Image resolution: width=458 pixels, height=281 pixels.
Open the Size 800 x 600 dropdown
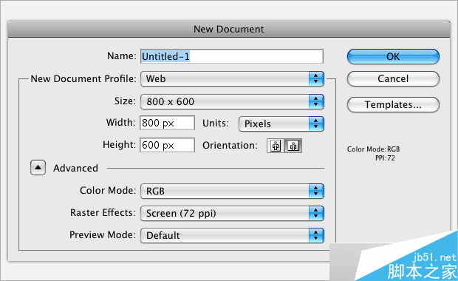232,101
